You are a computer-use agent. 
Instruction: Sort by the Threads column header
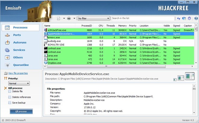[110, 26]
